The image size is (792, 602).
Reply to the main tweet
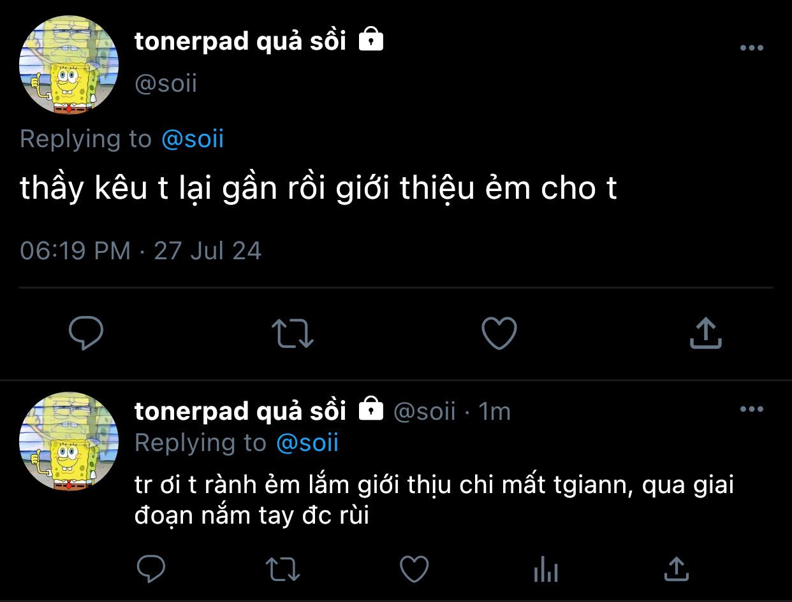pos(85,333)
